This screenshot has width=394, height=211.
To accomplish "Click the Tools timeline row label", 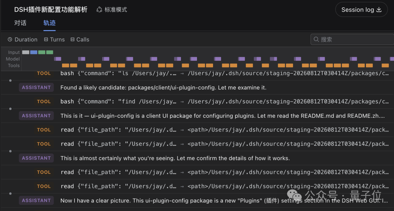I will [13, 66].
